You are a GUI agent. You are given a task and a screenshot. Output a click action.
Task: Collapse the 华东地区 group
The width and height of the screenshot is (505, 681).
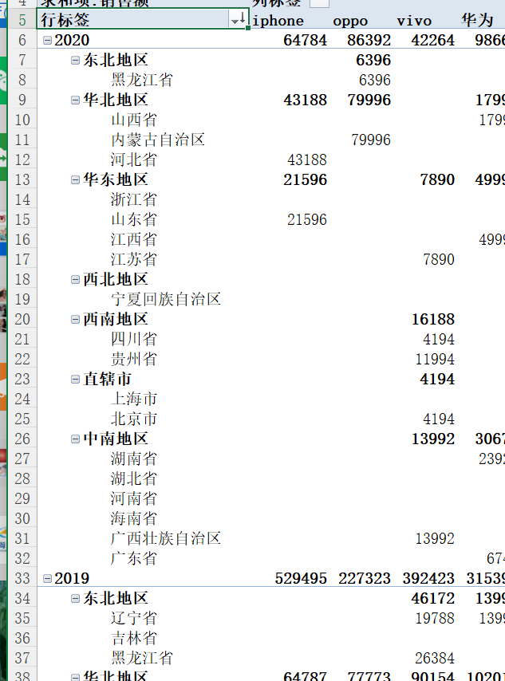[x=75, y=179]
